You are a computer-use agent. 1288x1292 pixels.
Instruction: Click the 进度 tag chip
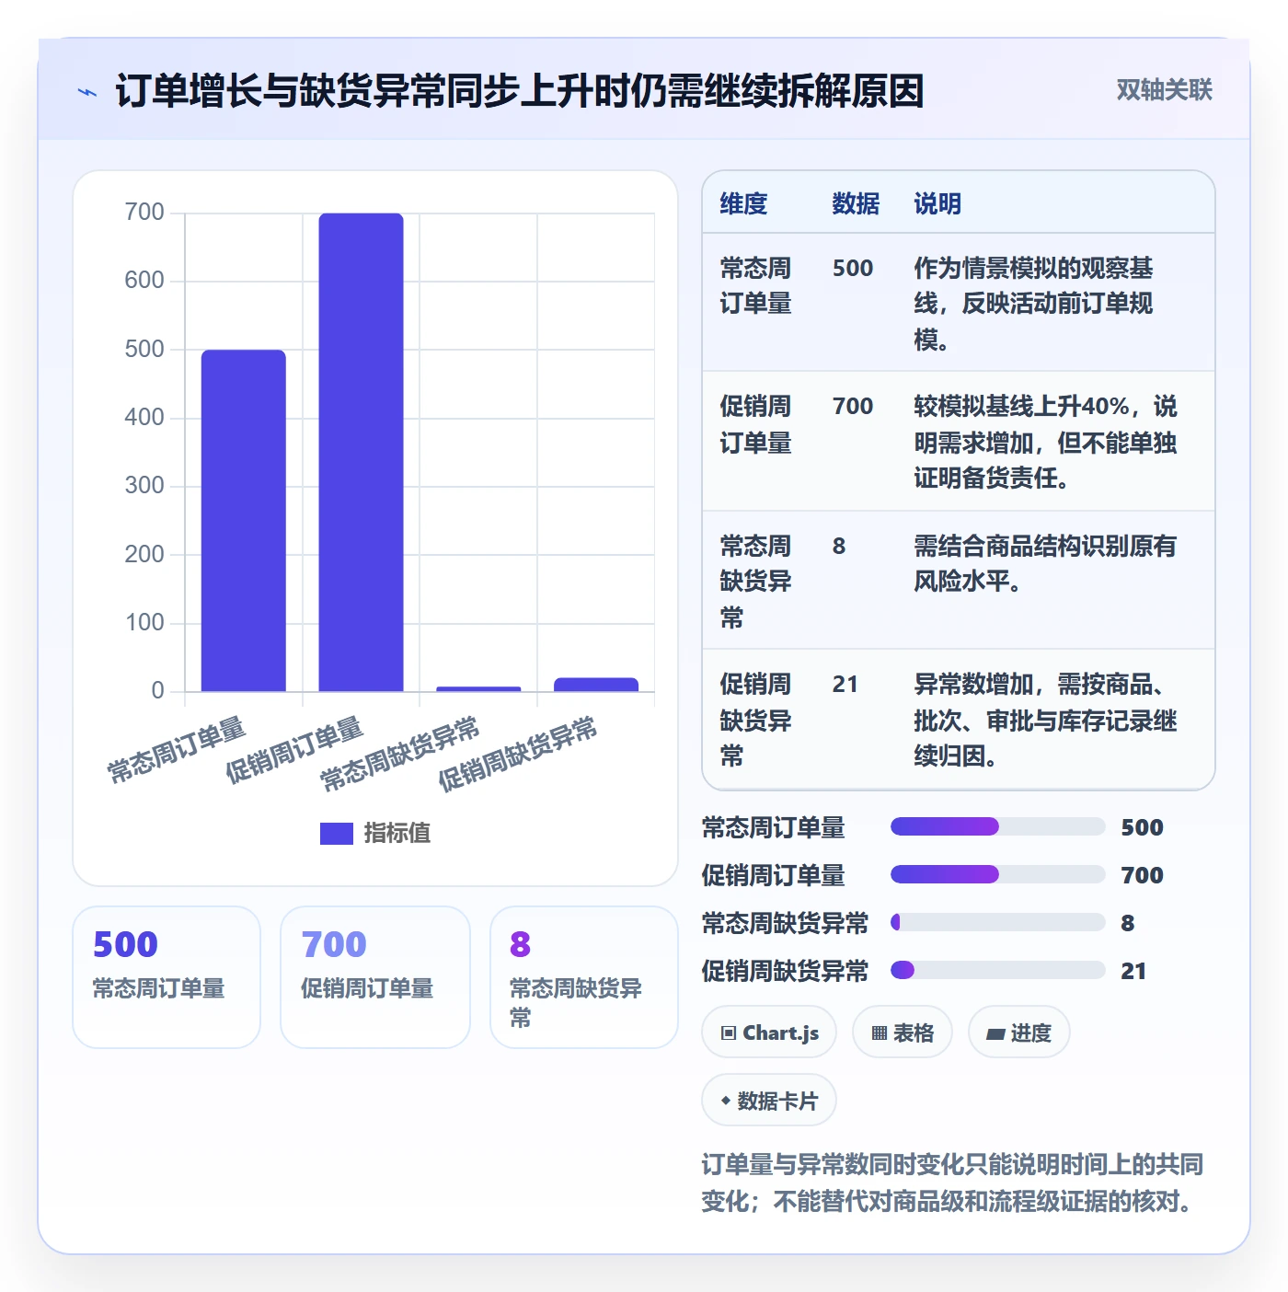pyautogui.click(x=1018, y=1032)
